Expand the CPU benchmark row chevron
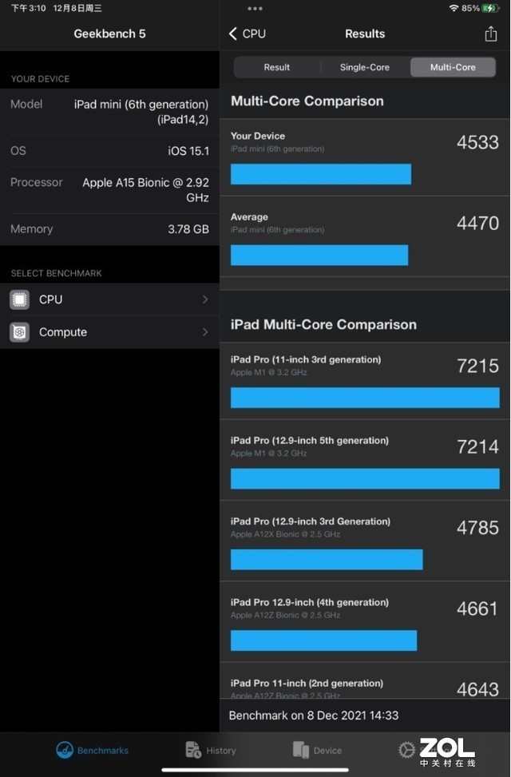The height and width of the screenshot is (777, 511). pos(205,299)
